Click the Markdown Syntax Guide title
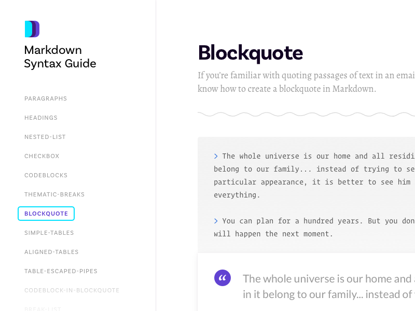The width and height of the screenshot is (415, 311). [60, 57]
